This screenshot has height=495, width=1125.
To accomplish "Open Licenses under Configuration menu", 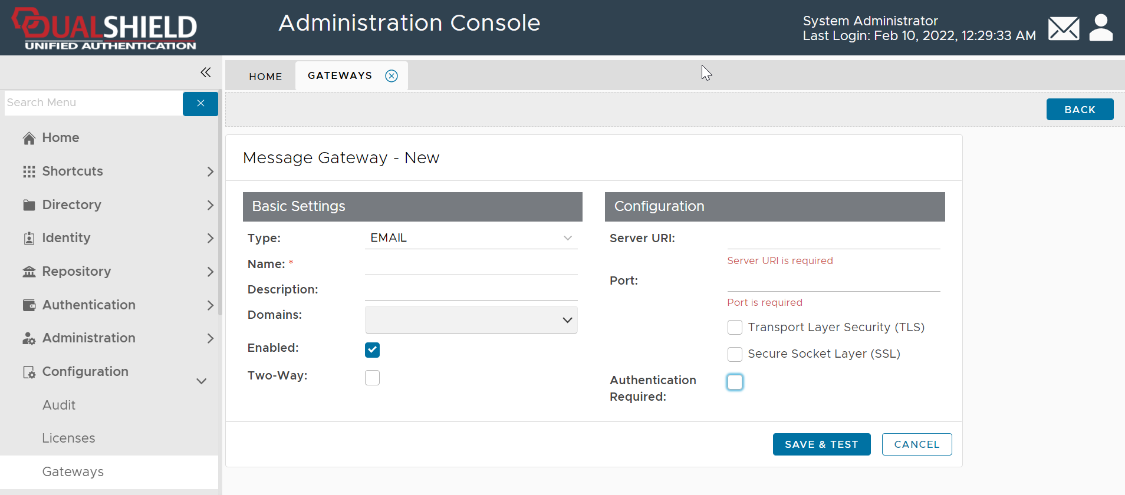I will [x=68, y=438].
